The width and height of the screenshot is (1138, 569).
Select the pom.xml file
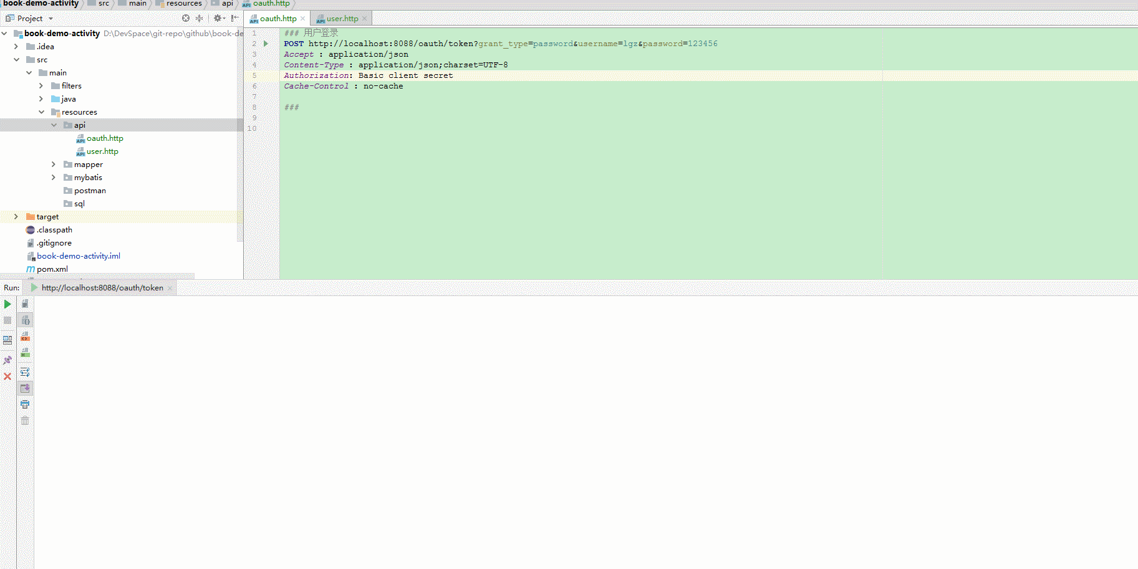coord(47,269)
